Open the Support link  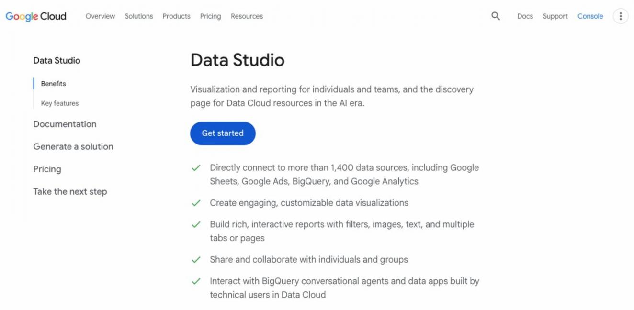pyautogui.click(x=555, y=16)
